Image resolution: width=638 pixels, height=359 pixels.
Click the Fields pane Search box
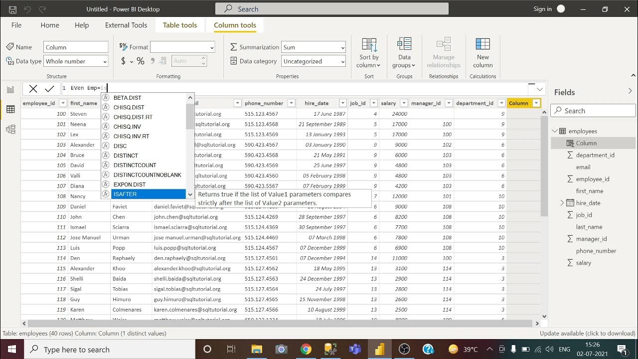pyautogui.click(x=593, y=111)
